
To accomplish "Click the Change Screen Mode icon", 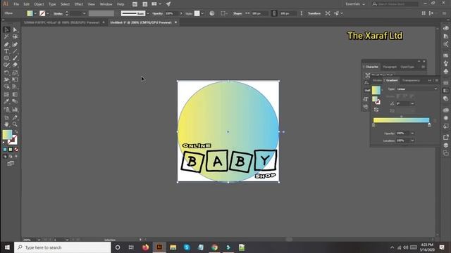I will 11,164.
